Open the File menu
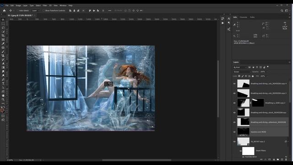The width and height of the screenshot is (293, 165). tap(7, 5)
